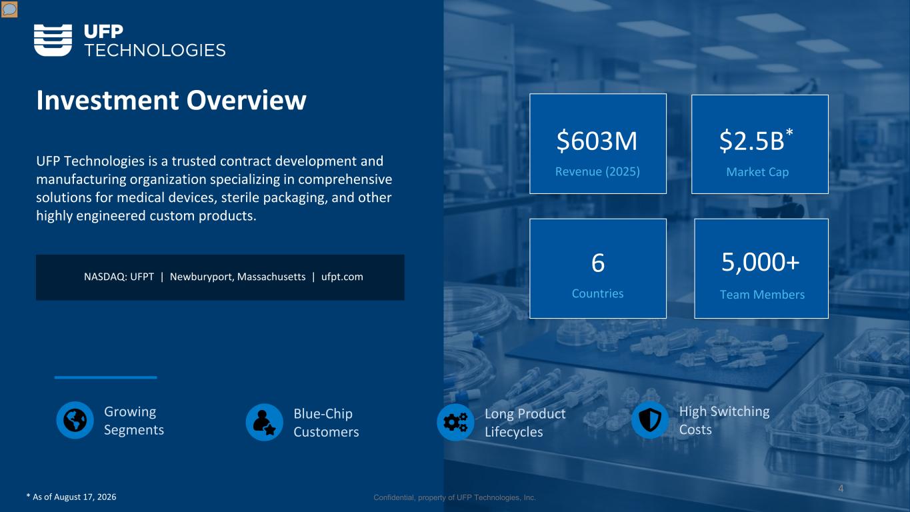Select the $2.5B Market Cap card
Screen dimensions: 910x512
tap(760, 144)
